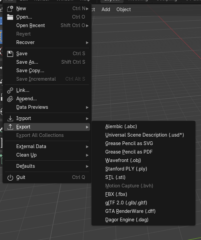Click the Quit power icon
Viewport: 201px width, 240px height.
pyautogui.click(x=10, y=178)
